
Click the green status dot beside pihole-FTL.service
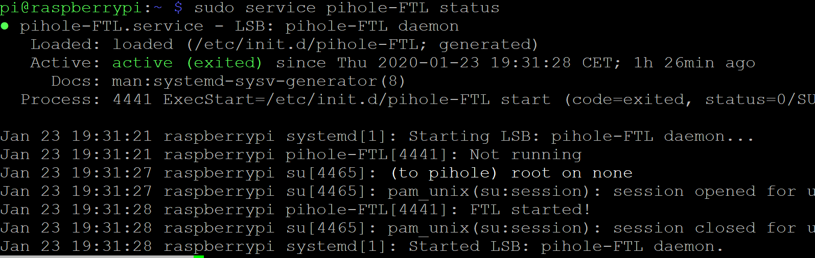tap(5, 26)
